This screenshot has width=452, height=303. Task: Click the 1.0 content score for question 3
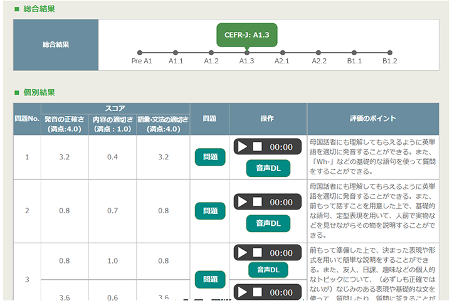pos(112,261)
